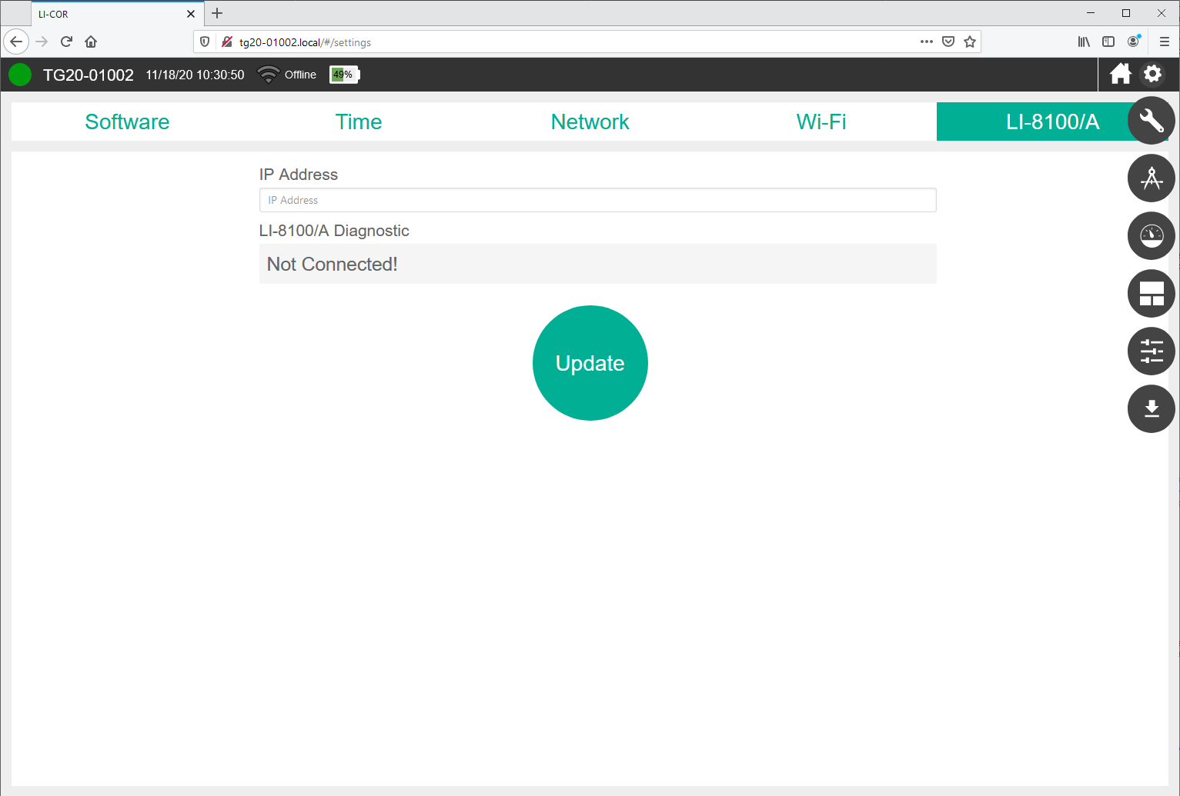Toggle the browser sidebar icon
Screen dimensions: 1180x796
[1108, 42]
